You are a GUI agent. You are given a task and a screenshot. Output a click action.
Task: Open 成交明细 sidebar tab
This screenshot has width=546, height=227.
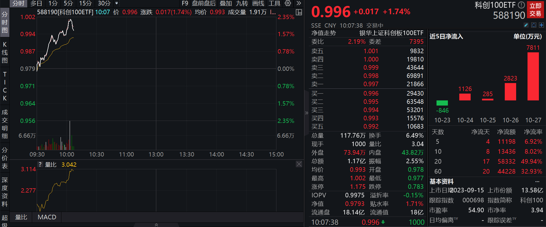coord(5,124)
